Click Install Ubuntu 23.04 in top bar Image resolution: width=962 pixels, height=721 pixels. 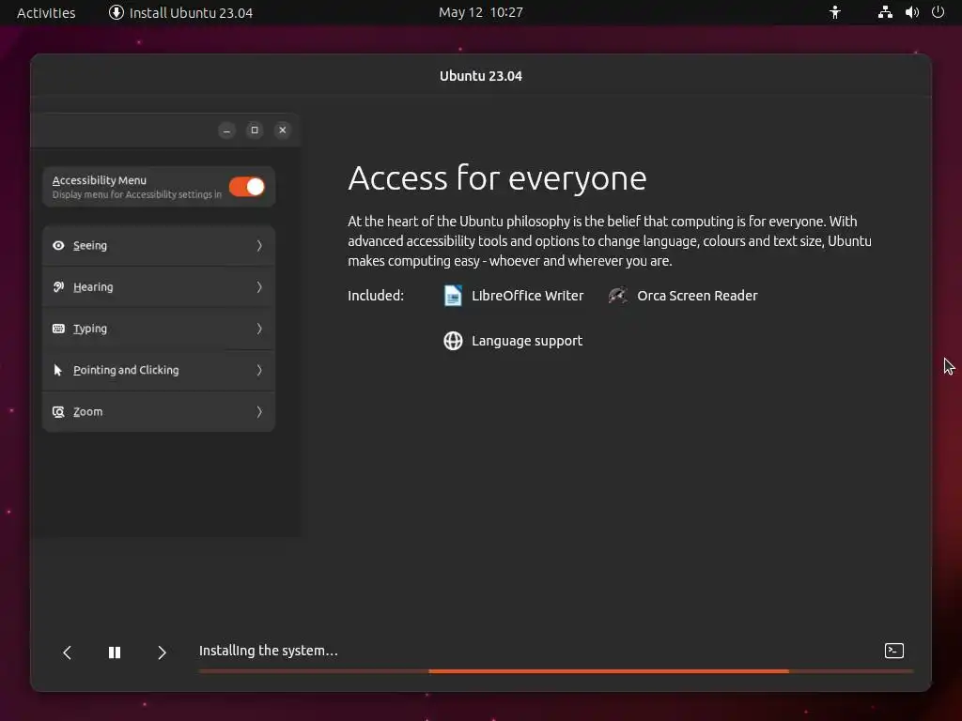181,13
